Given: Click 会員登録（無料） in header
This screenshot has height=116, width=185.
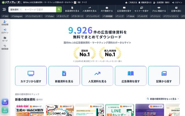Looking at the screenshot, I should click(161, 3).
